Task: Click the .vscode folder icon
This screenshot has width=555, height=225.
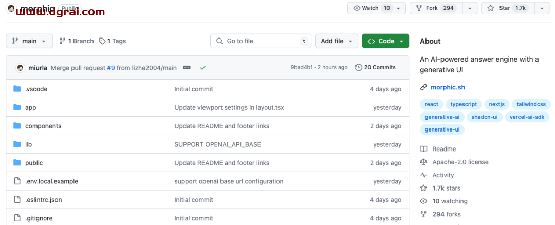Action: click(17, 89)
